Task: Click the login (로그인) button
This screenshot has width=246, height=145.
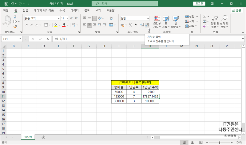Action: (x=199, y=4)
